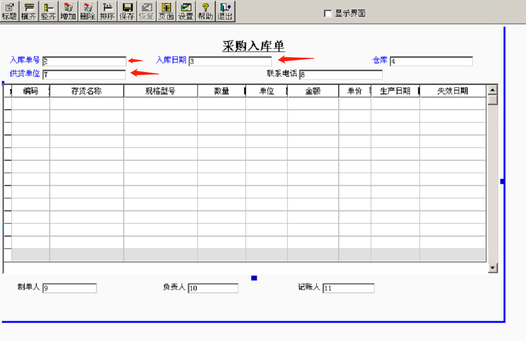Select the 负责人 label
This screenshot has width=526, height=341.
[174, 287]
